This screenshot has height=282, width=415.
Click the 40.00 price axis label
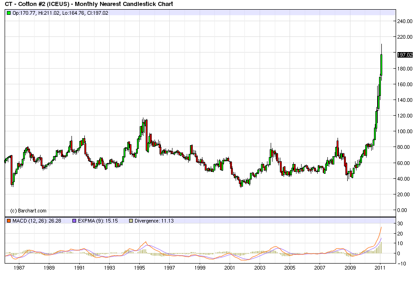[403, 179]
